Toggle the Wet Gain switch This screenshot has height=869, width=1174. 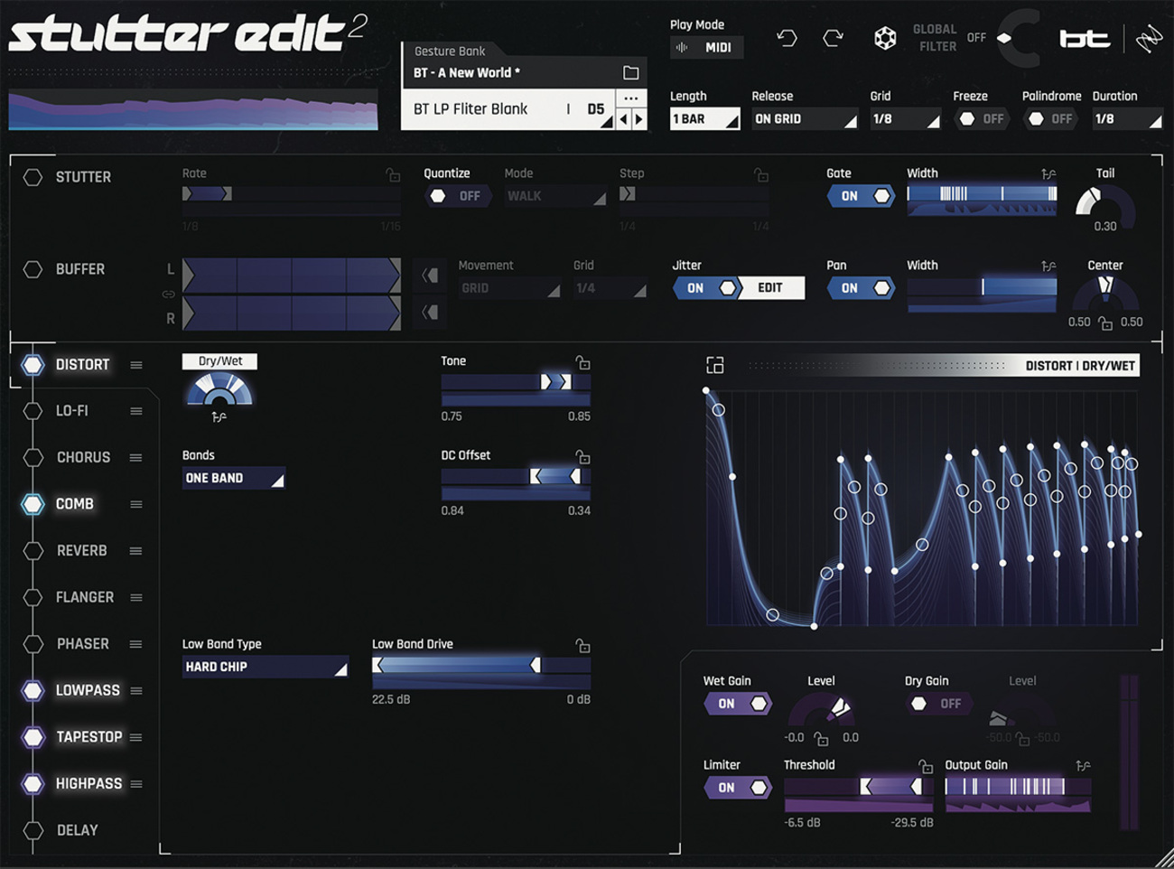click(737, 704)
